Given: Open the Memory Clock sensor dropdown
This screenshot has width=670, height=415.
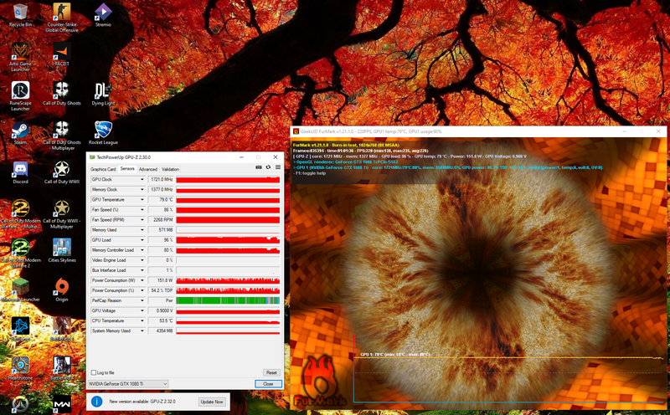Looking at the screenshot, I should pyautogui.click(x=142, y=190).
